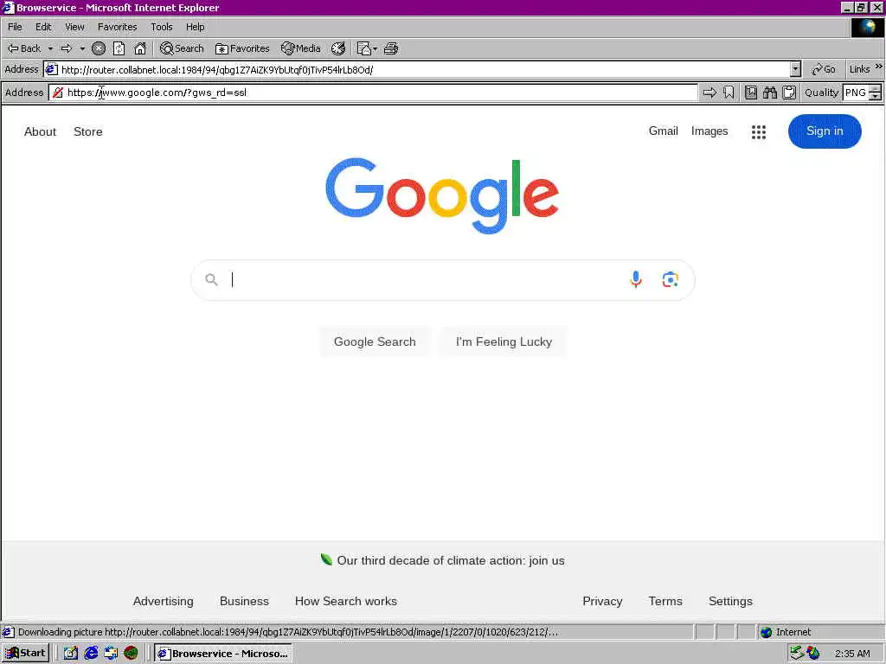
Task: Open the Settings footer menu
Action: pyautogui.click(x=730, y=602)
